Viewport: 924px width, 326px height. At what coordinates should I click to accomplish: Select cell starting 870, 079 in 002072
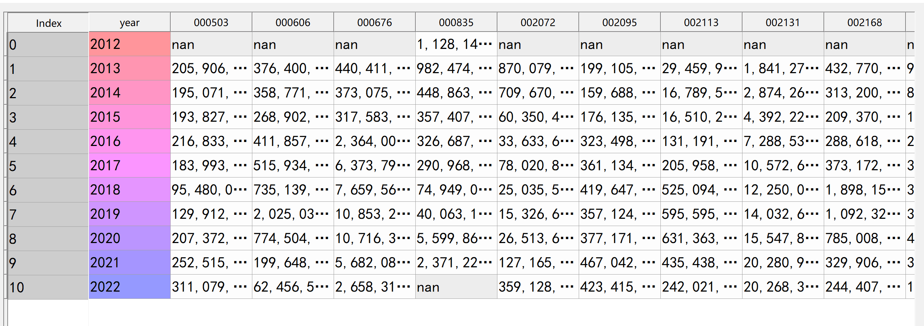[x=538, y=68]
